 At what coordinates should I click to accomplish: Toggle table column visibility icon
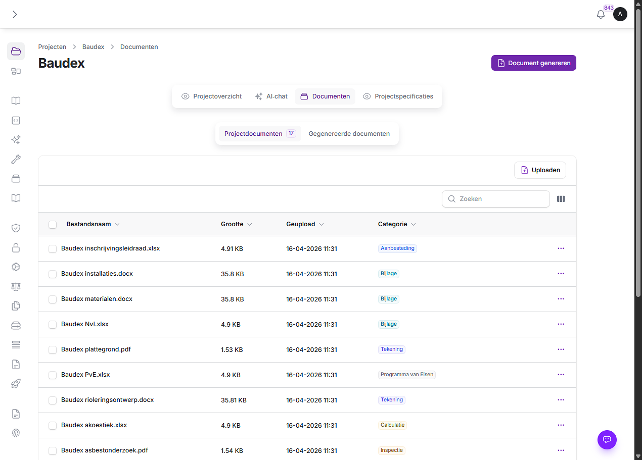point(561,199)
